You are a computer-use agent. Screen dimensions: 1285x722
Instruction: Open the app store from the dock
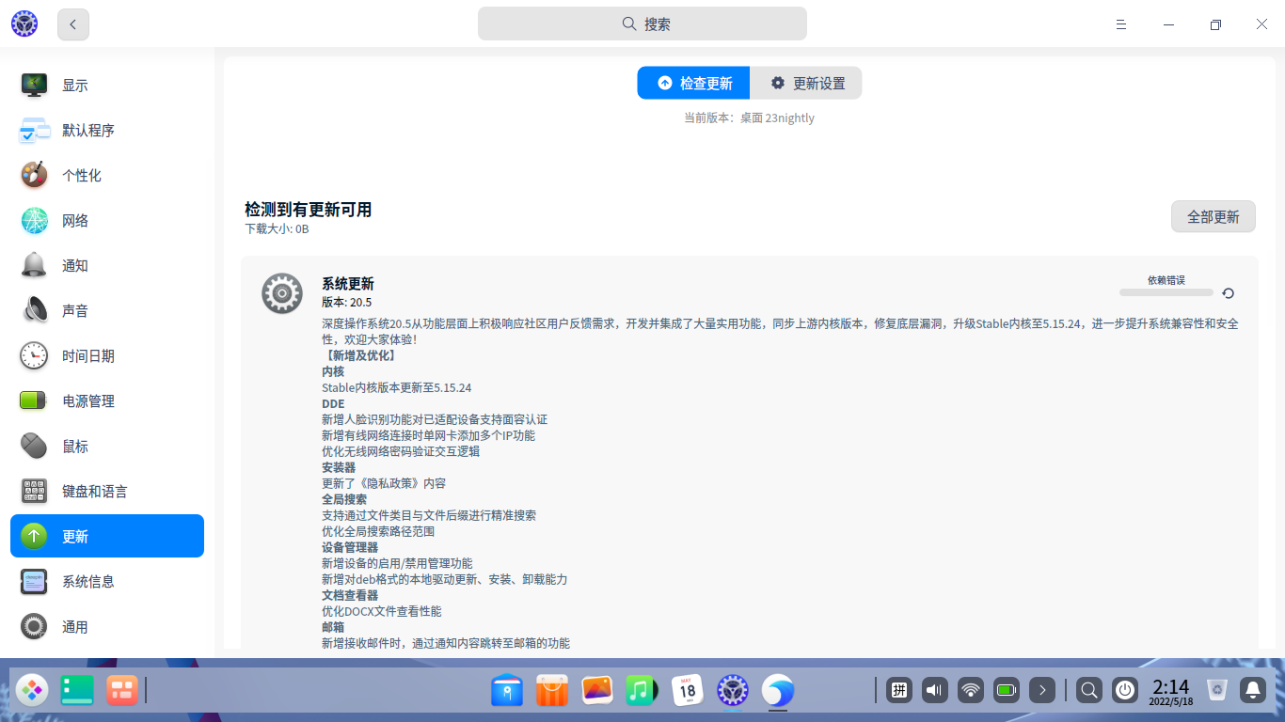pyautogui.click(x=552, y=691)
